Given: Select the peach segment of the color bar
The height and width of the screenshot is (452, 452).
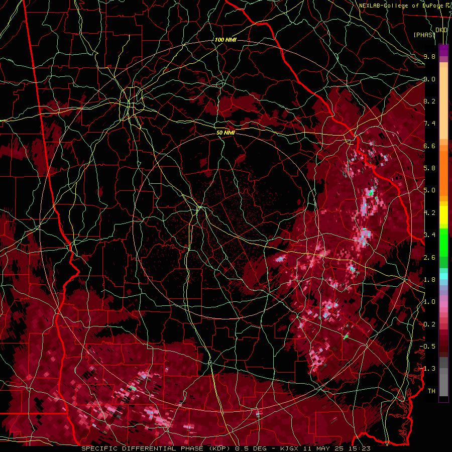Looking at the screenshot, I should coord(443,104).
